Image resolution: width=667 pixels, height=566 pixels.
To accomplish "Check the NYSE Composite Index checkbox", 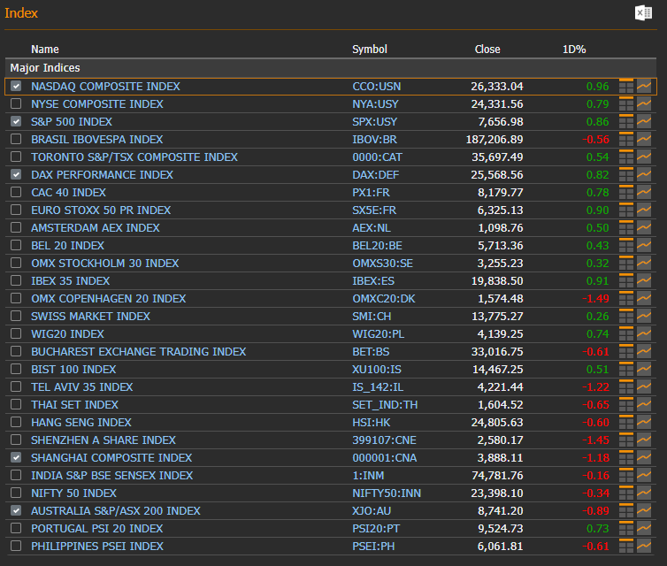I will coord(16,103).
